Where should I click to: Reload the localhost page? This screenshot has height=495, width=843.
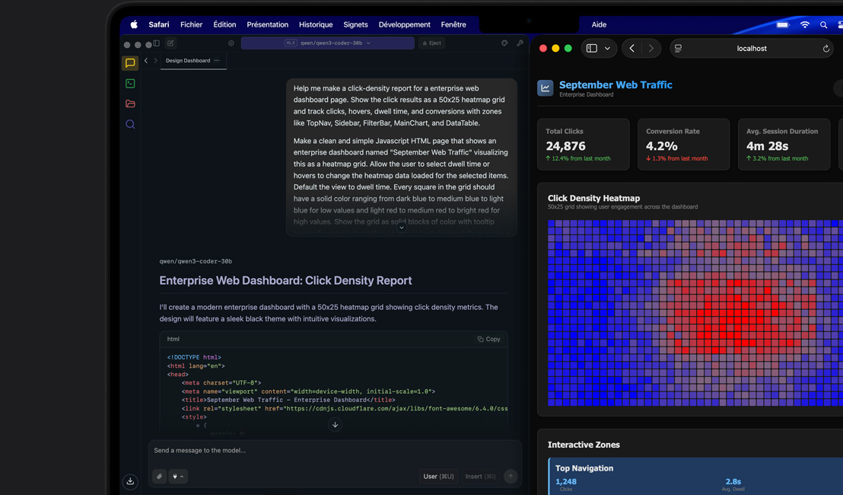pyautogui.click(x=826, y=49)
